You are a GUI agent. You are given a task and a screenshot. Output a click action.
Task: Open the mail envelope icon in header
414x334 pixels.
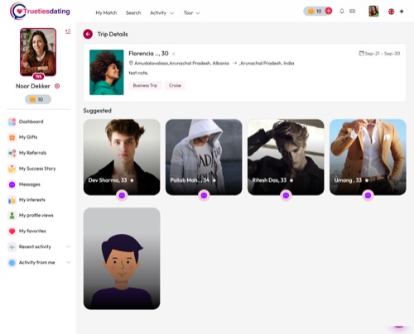coord(352,12)
